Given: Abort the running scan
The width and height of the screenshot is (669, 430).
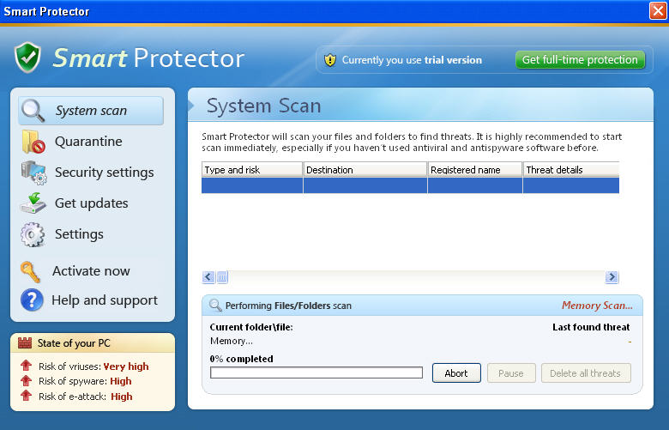Looking at the screenshot, I should click(456, 373).
